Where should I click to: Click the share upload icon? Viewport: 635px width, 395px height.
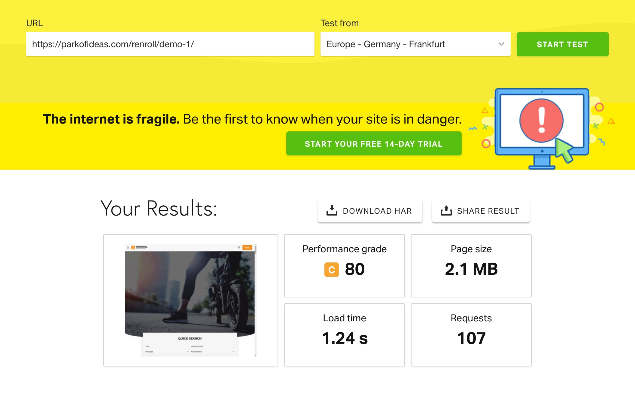[446, 211]
